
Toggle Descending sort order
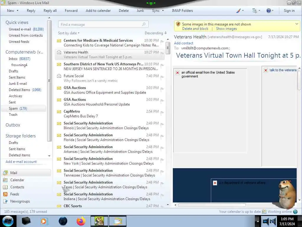pos(156,33)
